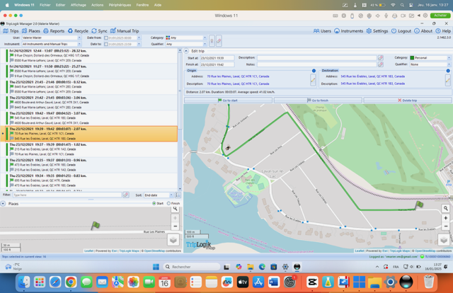Open the Settings gear
This screenshot has width=453, height=293.
coord(377,31)
